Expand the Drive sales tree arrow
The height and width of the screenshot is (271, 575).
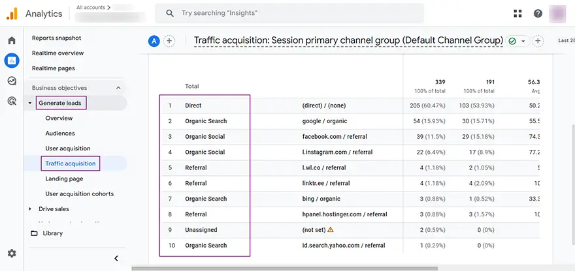tap(29, 209)
